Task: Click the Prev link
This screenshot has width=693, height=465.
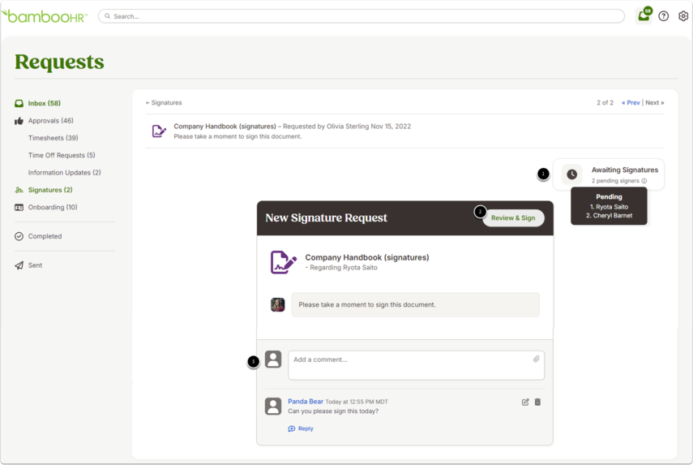Action: (631, 102)
